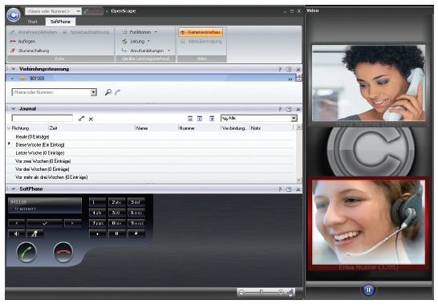Toggle Stummschaltung in the ribbon
438x308 pixels.
[30, 51]
